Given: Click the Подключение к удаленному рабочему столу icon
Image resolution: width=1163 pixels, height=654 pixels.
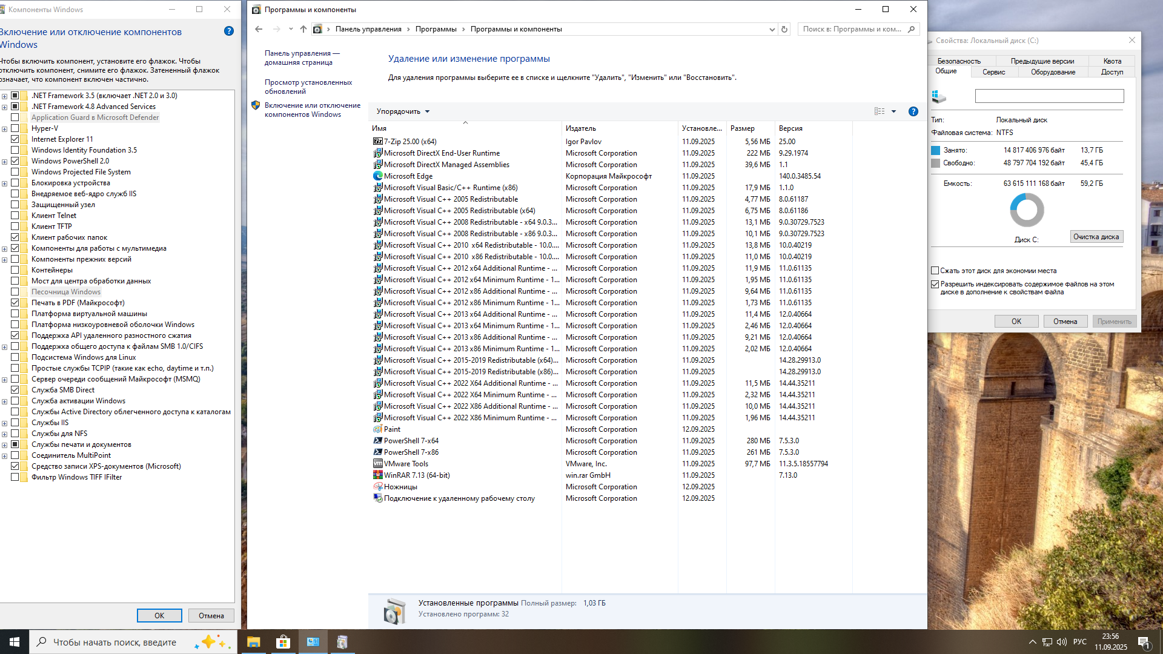Looking at the screenshot, I should coord(378,498).
